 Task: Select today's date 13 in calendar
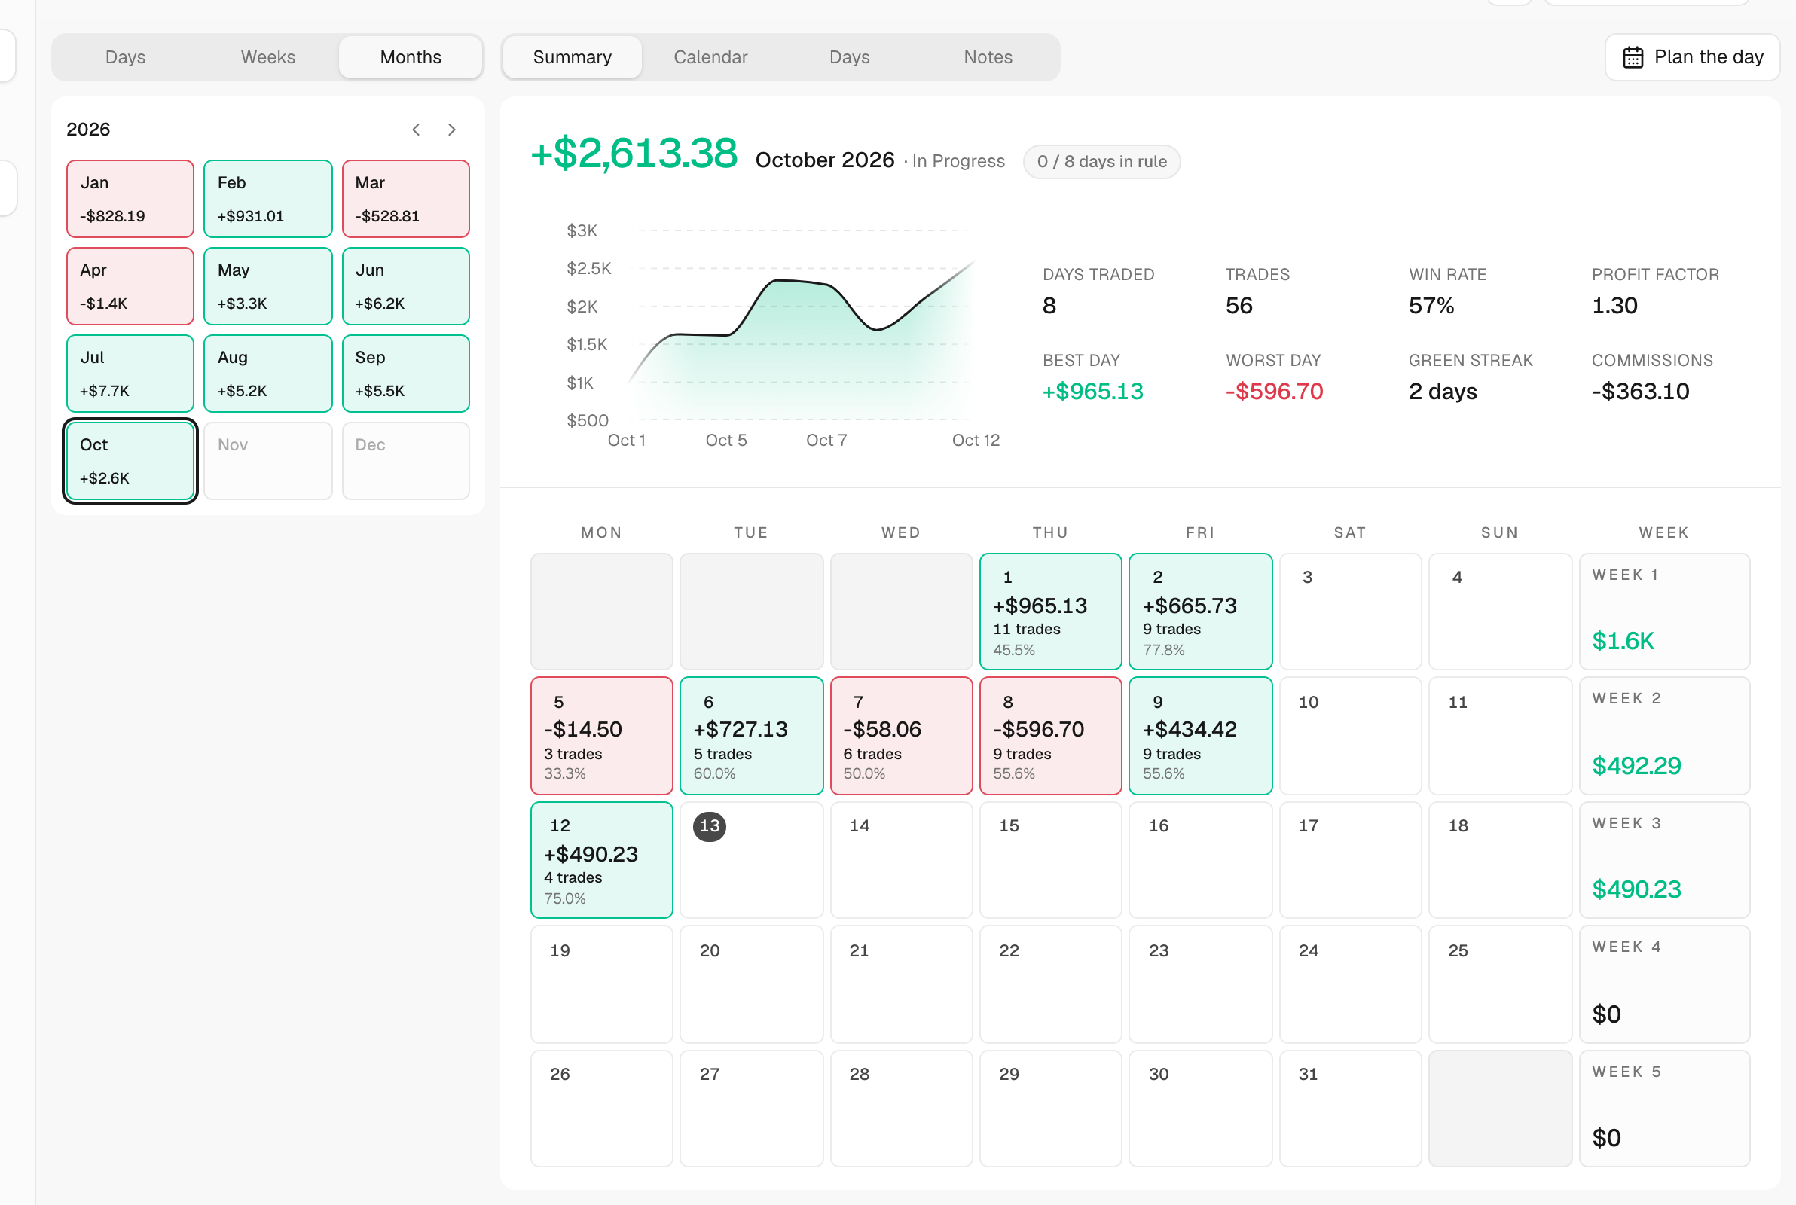tap(710, 826)
